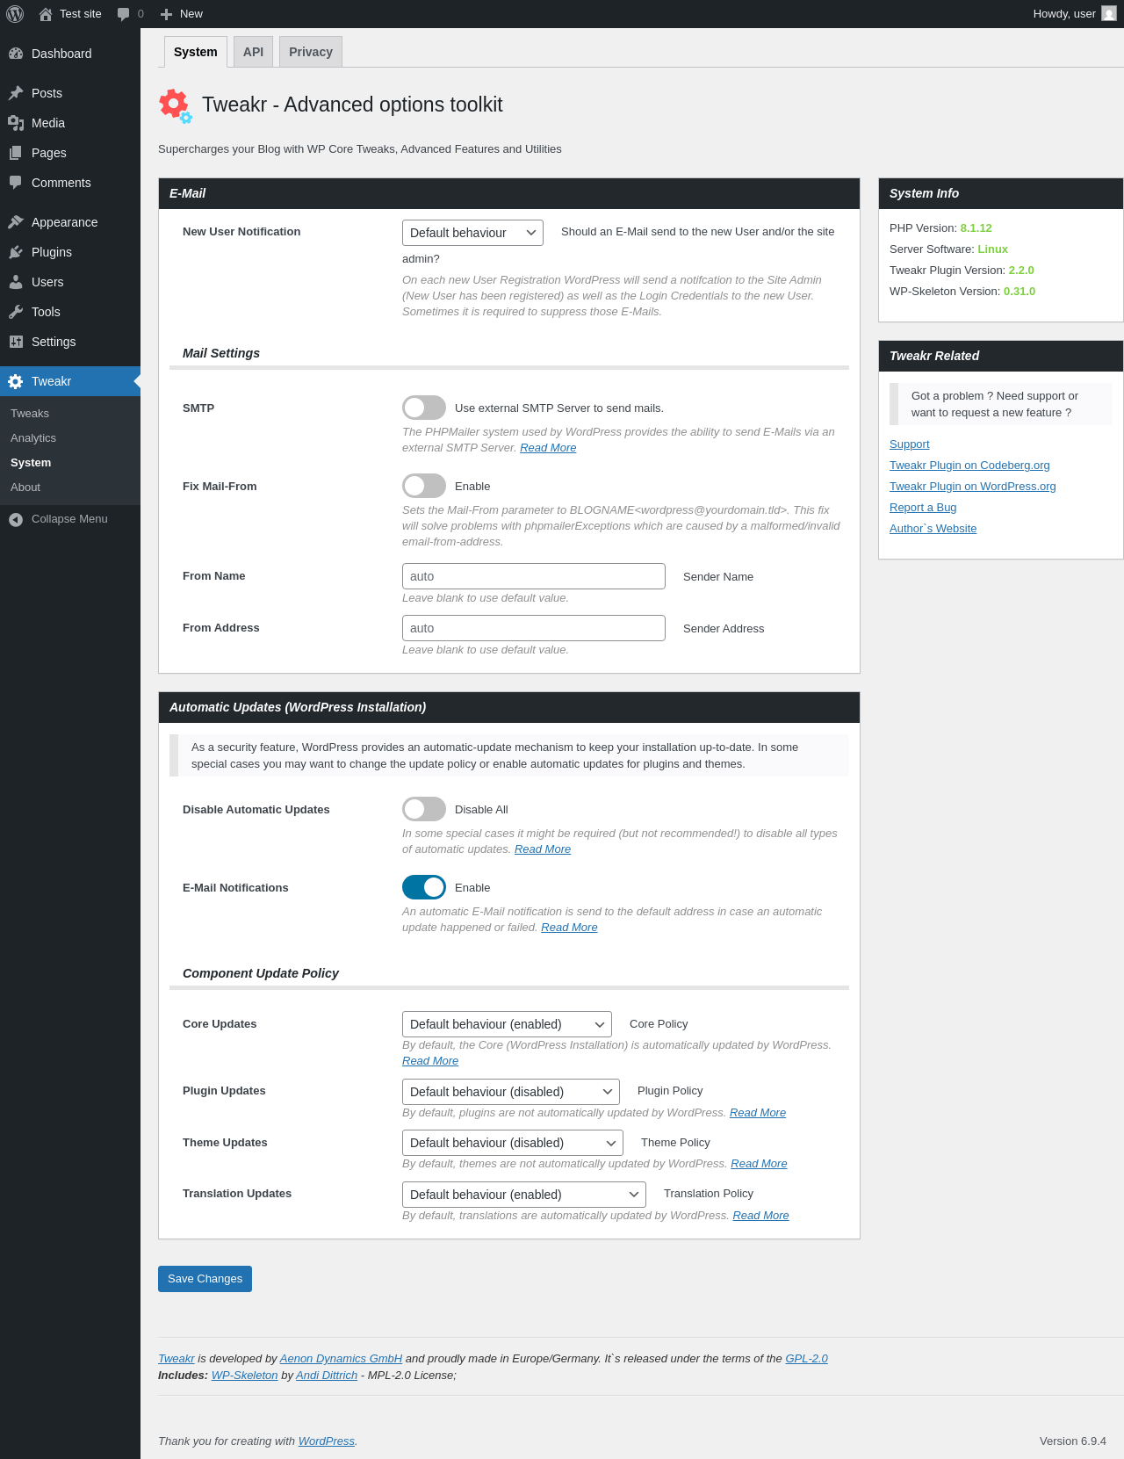Open the Support link
Viewport: 1124px width, 1459px height.
[x=909, y=444]
